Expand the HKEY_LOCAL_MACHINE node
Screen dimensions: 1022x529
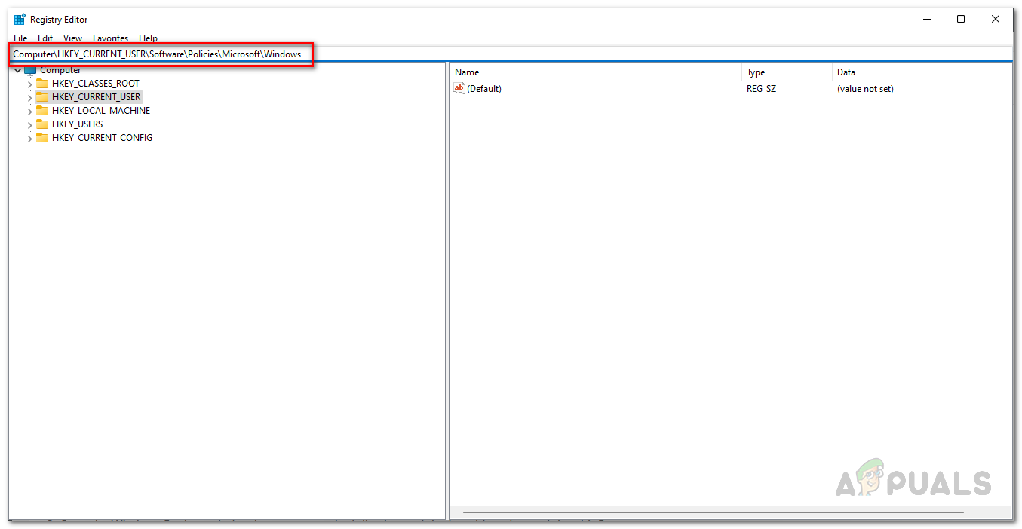pyautogui.click(x=29, y=111)
